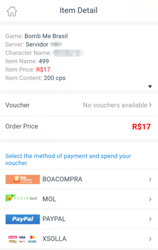Click the BoaCompra logo
This screenshot has height=250, width=158.
coord(23,179)
